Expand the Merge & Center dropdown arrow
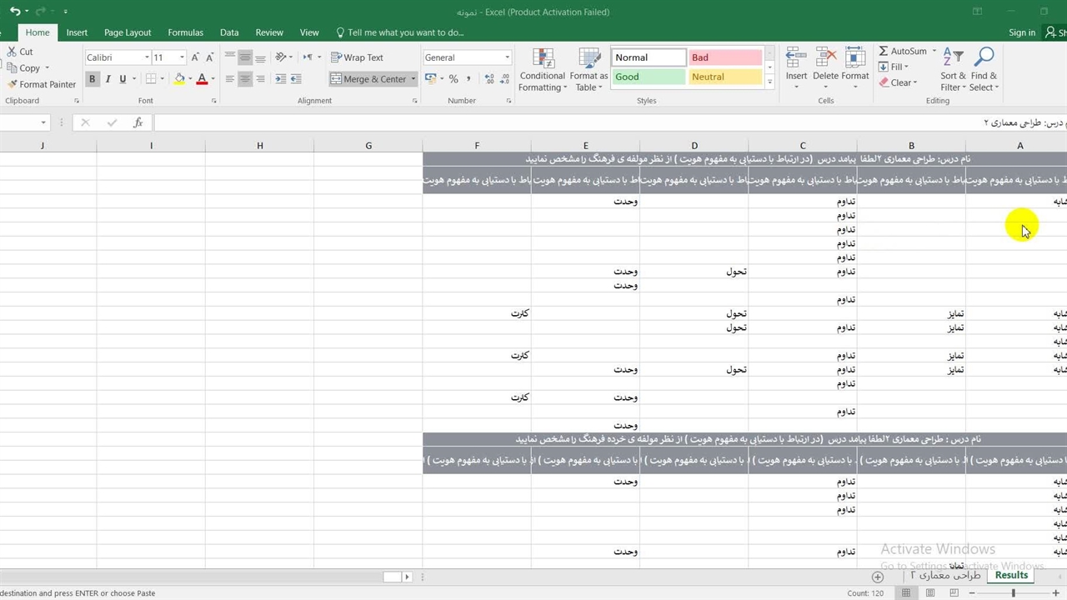The image size is (1067, 600). (413, 79)
